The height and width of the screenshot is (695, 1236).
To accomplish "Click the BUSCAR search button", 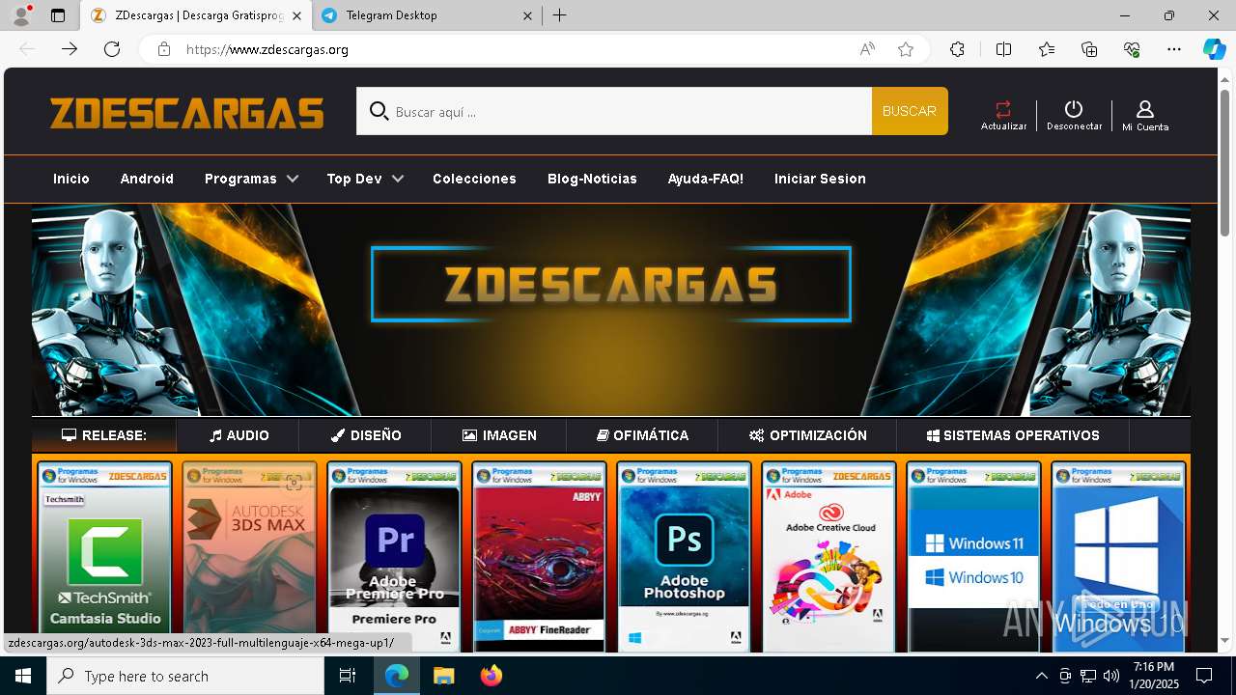I will tap(910, 111).
